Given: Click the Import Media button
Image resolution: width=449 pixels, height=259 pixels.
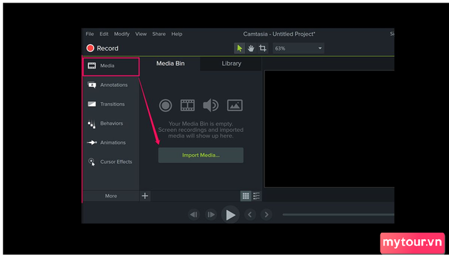Looking at the screenshot, I should click(x=201, y=155).
